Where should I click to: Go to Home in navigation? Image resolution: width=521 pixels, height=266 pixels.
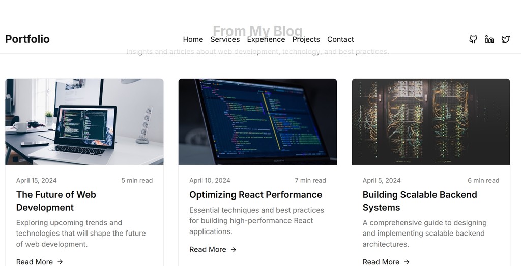point(193,39)
